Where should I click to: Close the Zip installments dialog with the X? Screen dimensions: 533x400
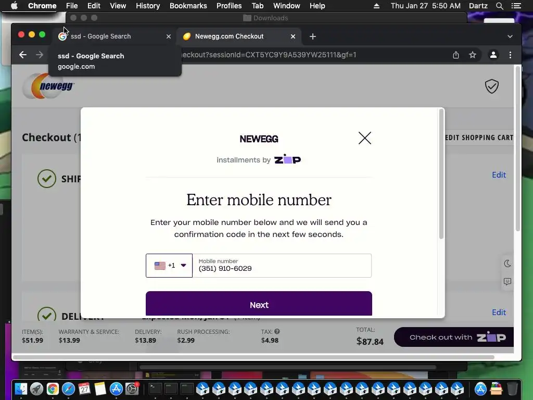coord(365,138)
